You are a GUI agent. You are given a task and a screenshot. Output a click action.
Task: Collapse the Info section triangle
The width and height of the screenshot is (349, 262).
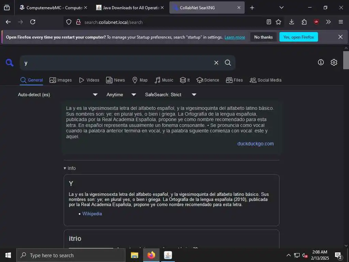[65, 168]
